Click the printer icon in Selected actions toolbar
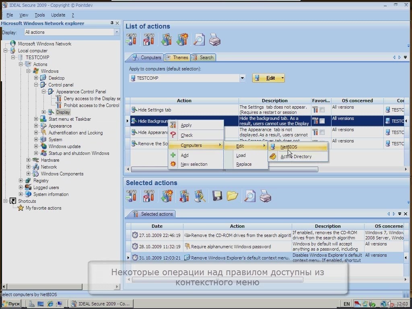The height and width of the screenshot is (309, 412). pos(266,196)
